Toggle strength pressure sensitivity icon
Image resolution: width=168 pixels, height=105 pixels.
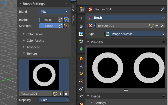[x=61, y=26]
